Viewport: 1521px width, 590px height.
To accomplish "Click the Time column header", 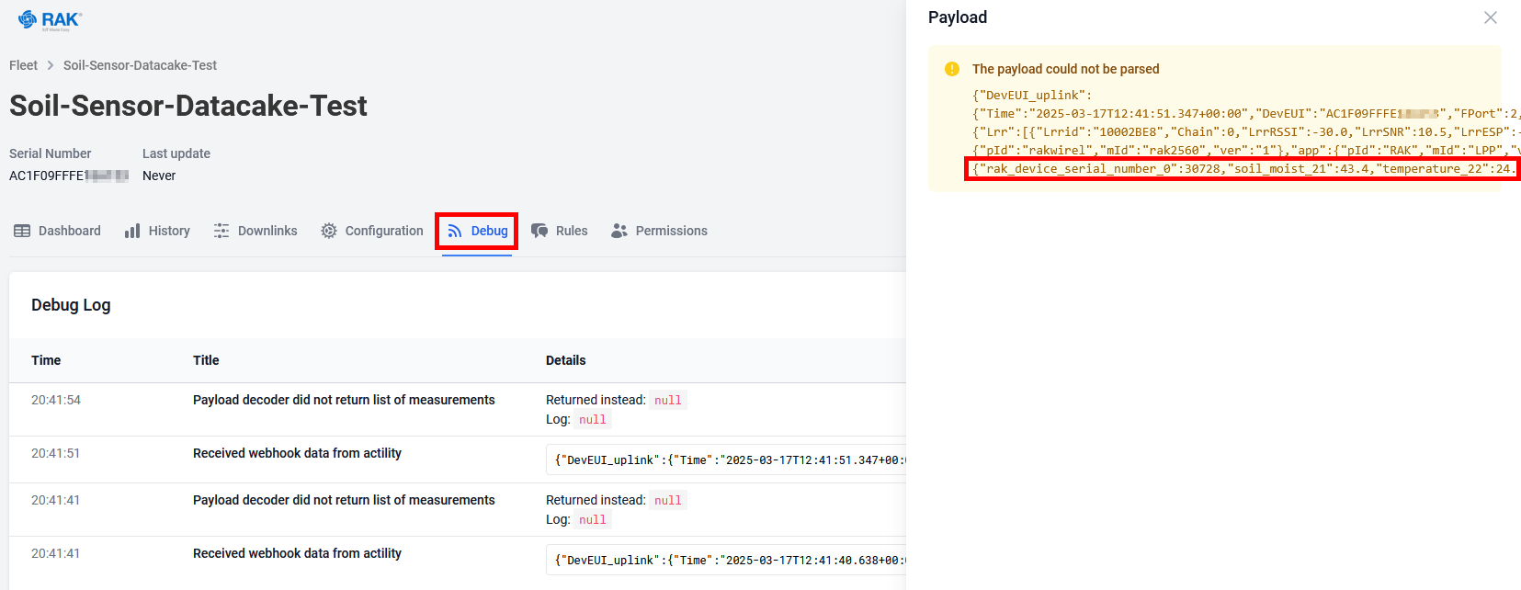I will [46, 360].
